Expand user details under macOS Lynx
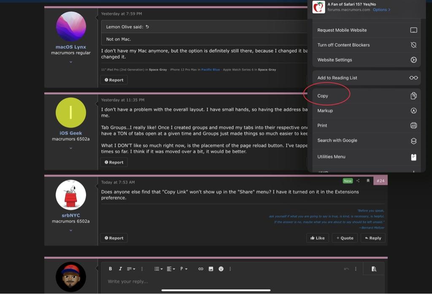This screenshot has height=294, width=432. click(71, 62)
